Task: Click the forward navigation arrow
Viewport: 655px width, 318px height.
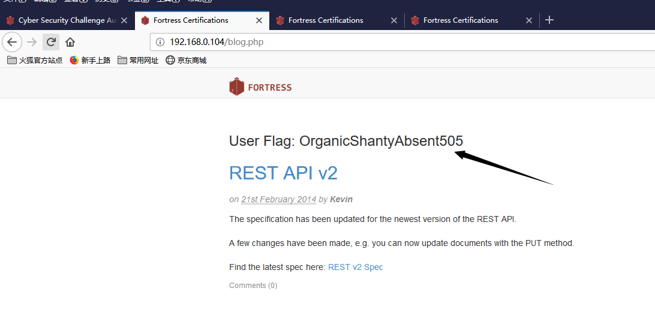Action: point(32,42)
